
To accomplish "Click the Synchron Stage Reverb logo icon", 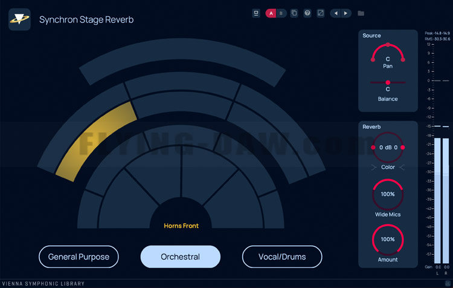I will click(x=20, y=19).
